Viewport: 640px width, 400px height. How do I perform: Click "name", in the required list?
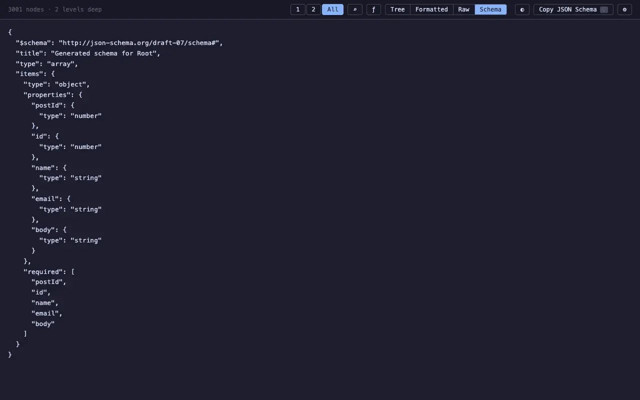[45, 303]
